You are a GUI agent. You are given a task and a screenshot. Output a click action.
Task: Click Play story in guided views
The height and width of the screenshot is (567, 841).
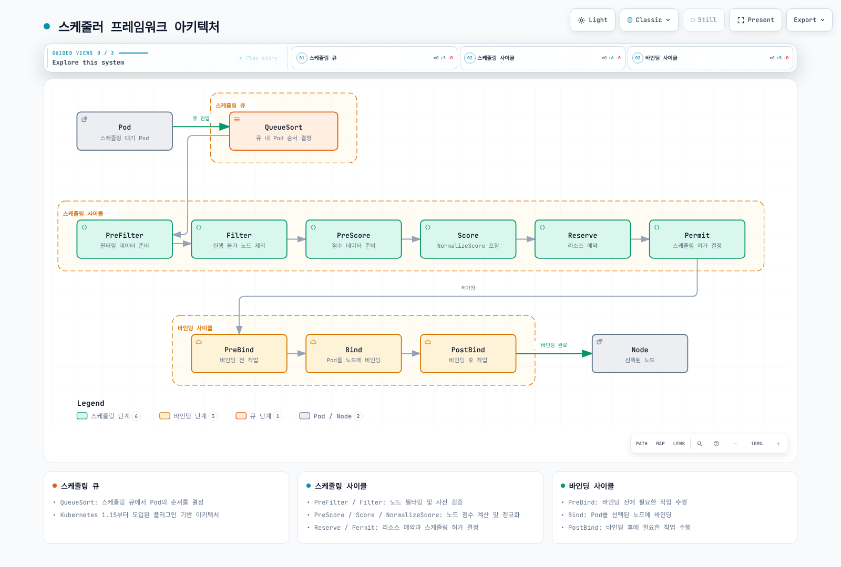point(259,58)
